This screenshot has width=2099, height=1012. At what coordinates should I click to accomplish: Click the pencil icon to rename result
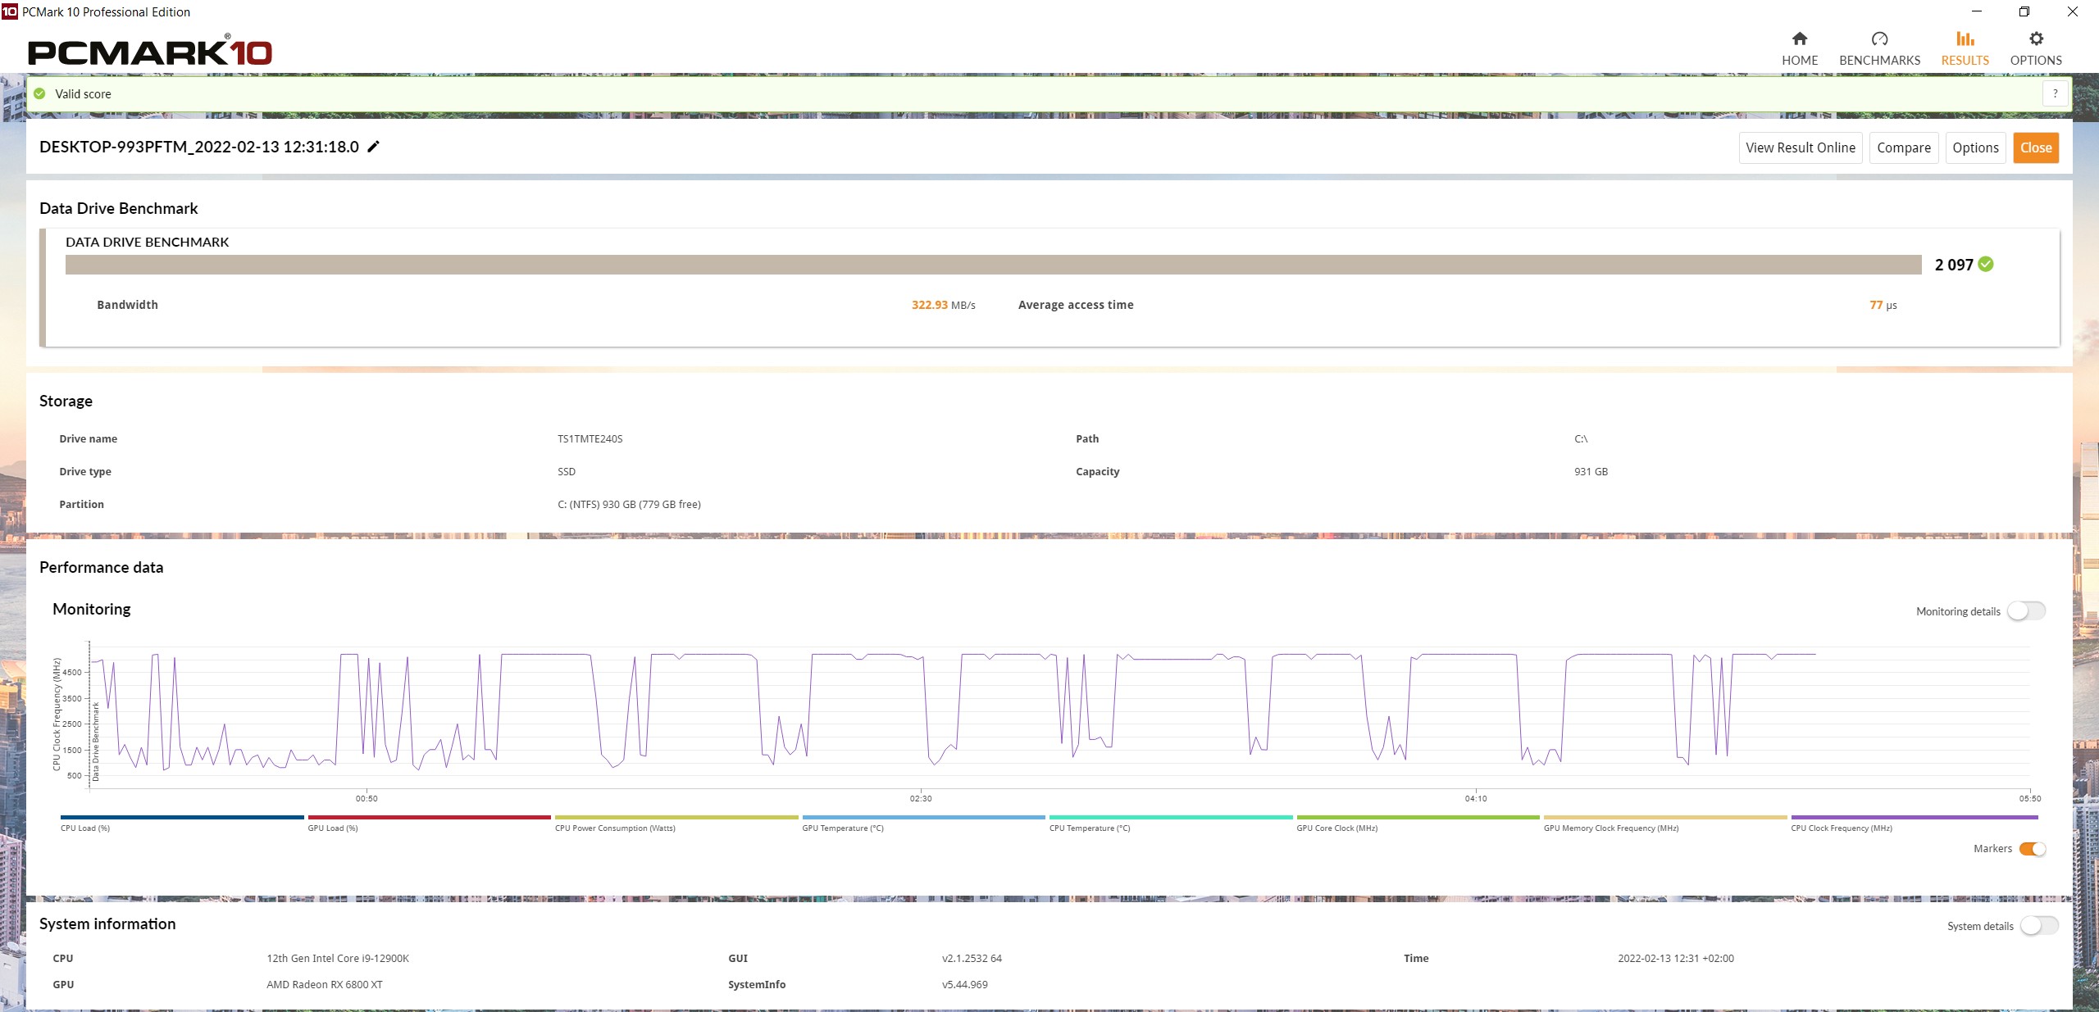click(374, 147)
